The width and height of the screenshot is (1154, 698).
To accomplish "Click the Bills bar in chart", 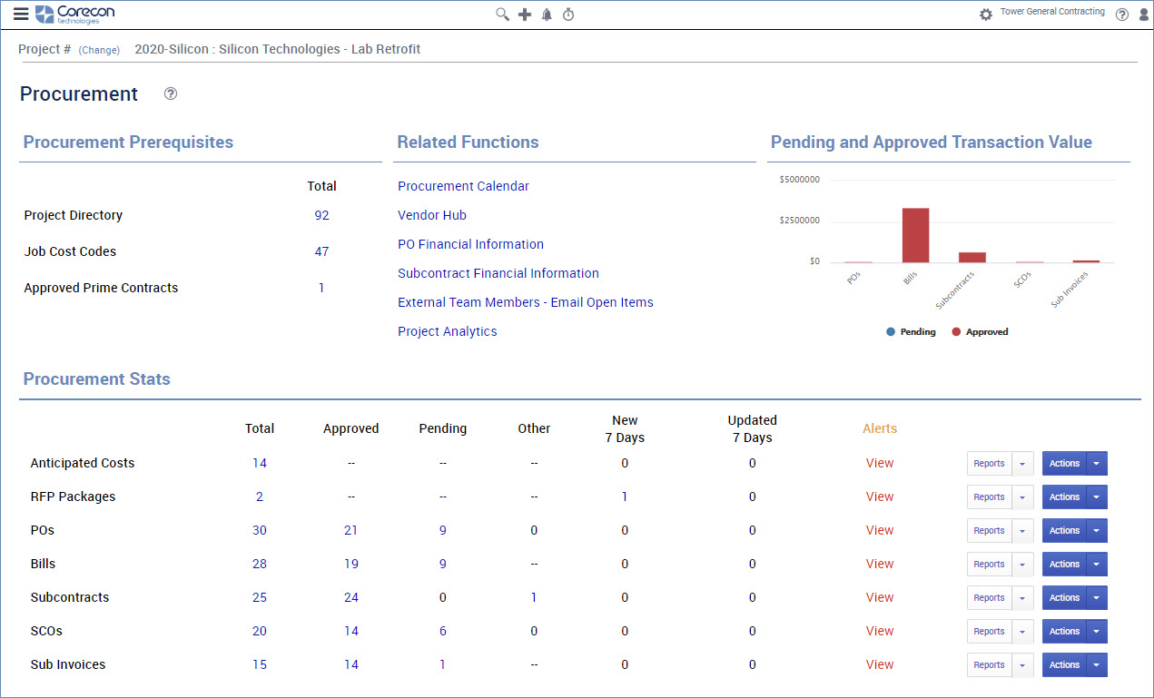I will (915, 235).
